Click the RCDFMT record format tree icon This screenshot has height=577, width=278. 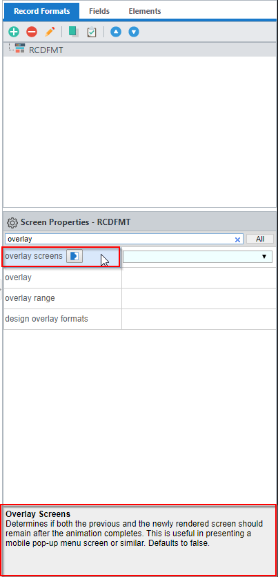point(20,49)
